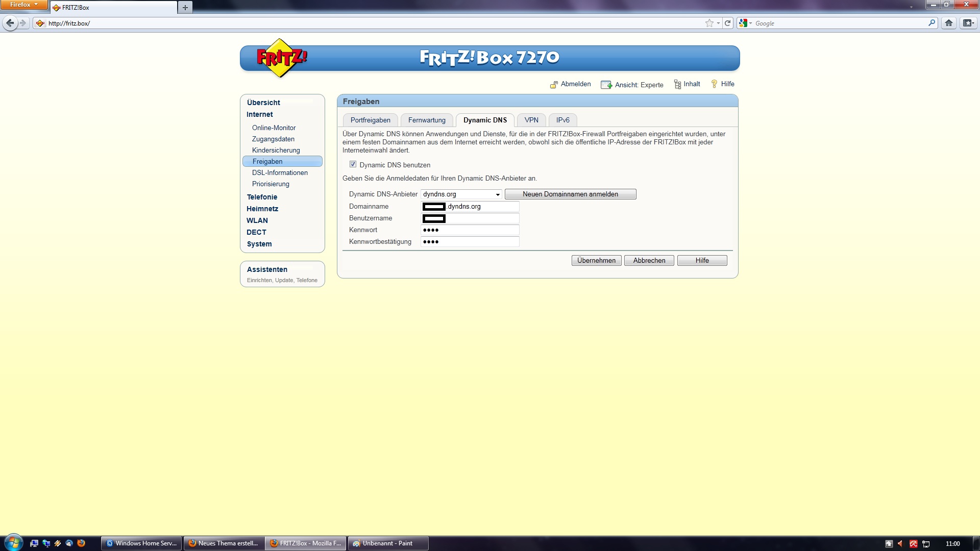
Task: Open DECT in the sidebar
Action: (x=256, y=232)
